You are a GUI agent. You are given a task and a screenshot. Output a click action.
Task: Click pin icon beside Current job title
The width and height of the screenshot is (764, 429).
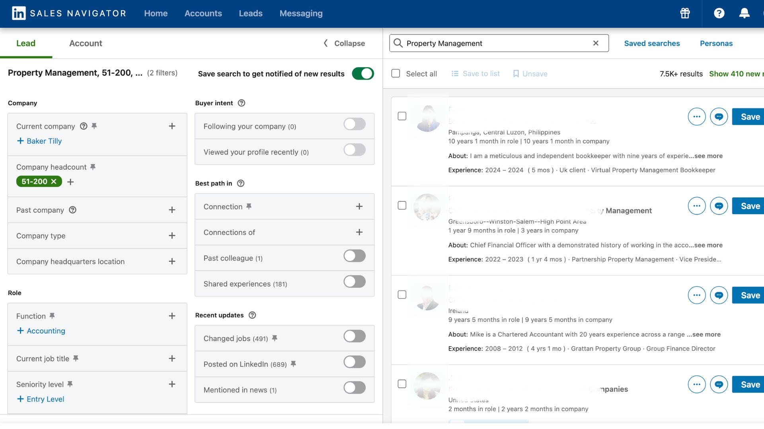(x=76, y=358)
